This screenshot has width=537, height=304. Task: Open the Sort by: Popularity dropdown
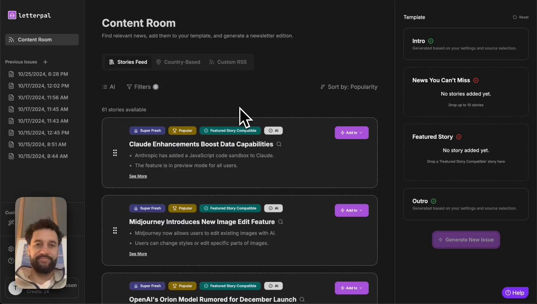coord(349,87)
